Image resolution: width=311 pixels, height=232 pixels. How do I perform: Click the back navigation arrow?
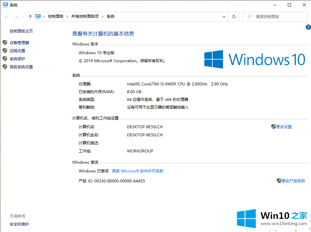pos(7,16)
